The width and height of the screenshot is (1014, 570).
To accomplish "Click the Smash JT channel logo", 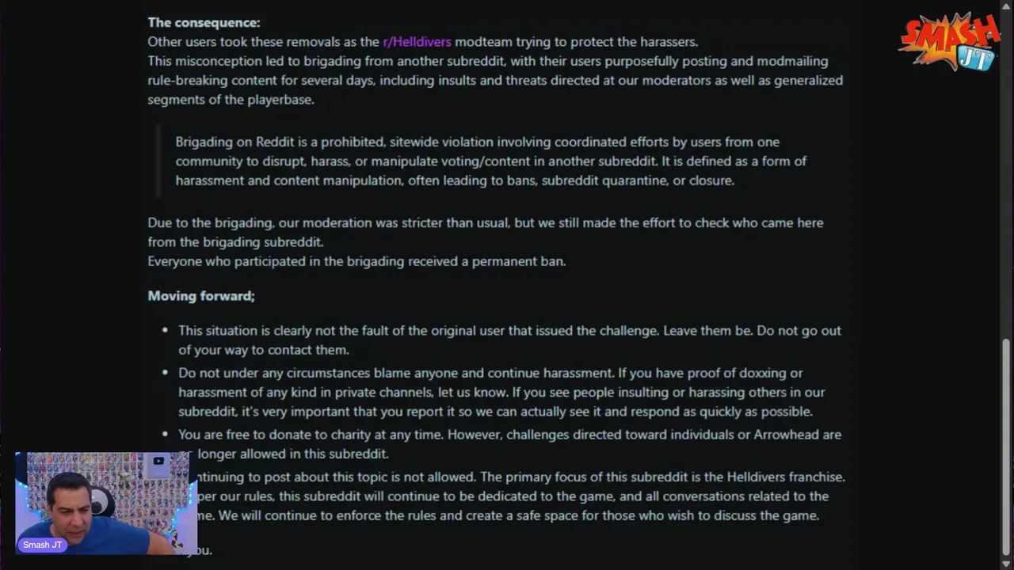I will click(949, 42).
